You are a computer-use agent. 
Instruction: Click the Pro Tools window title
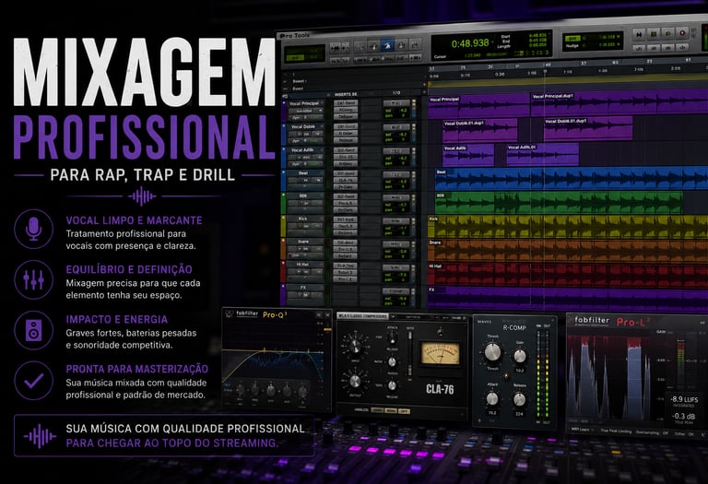click(293, 35)
